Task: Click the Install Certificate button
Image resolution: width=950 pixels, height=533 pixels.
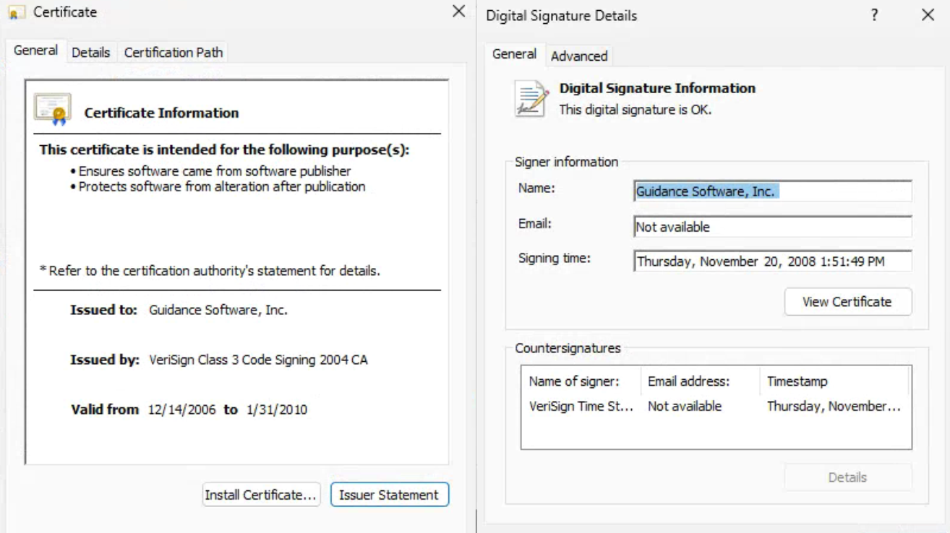Action: [261, 495]
